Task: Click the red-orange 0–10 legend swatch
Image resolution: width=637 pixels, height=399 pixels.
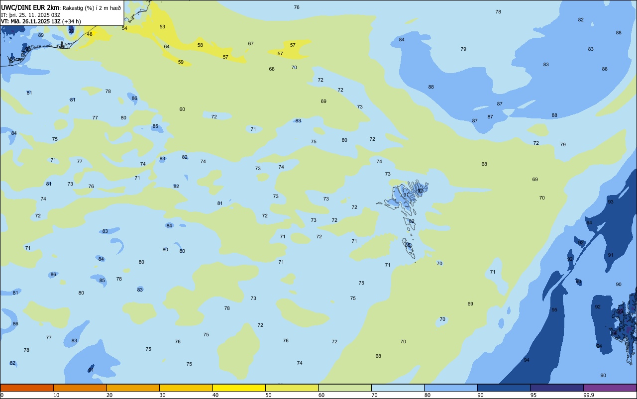Action: [x=27, y=388]
